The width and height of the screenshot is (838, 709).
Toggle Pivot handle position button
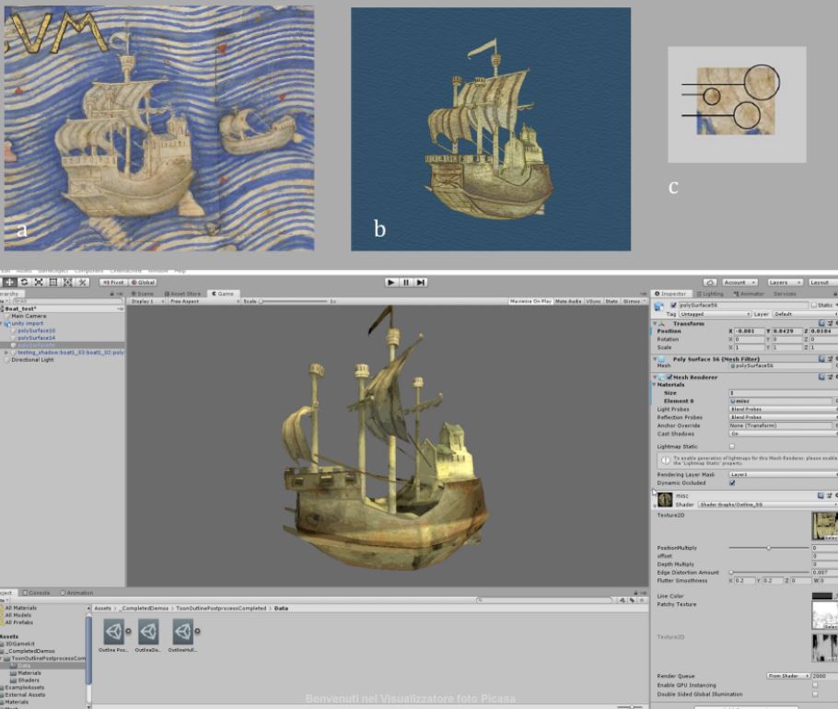click(113, 282)
